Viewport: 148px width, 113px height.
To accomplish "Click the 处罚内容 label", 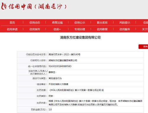I will (x=42, y=103).
